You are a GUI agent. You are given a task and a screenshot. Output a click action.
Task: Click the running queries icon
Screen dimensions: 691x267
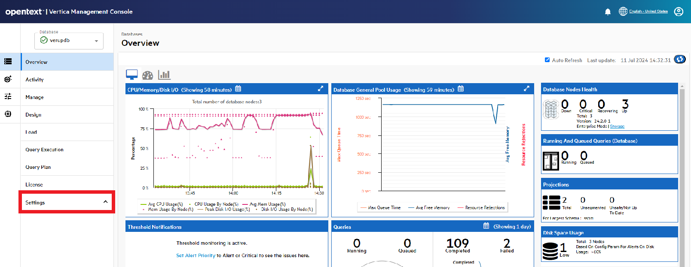pos(550,161)
